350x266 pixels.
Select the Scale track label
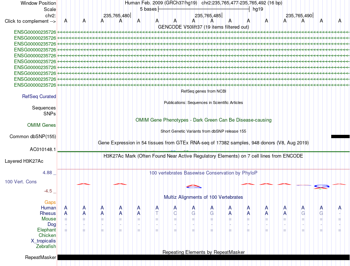click(50, 9)
